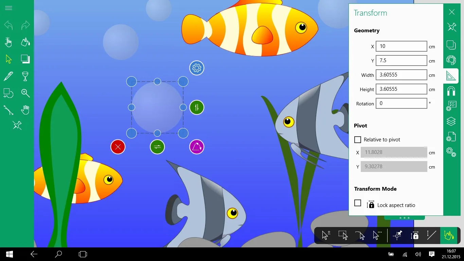Click the disabled pivot X field
Viewport: 464px width, 261px height.
point(394,152)
